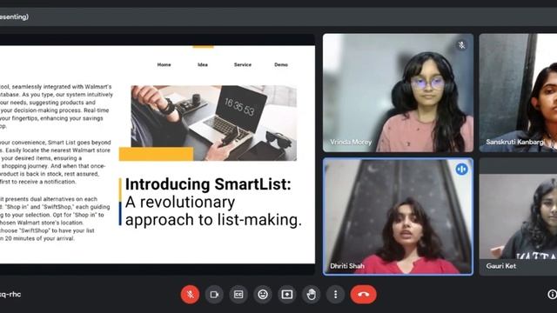Viewport: 557px width, 313px height.
Task: Click 'approach to list-making.' slide text
Action: [213, 220]
